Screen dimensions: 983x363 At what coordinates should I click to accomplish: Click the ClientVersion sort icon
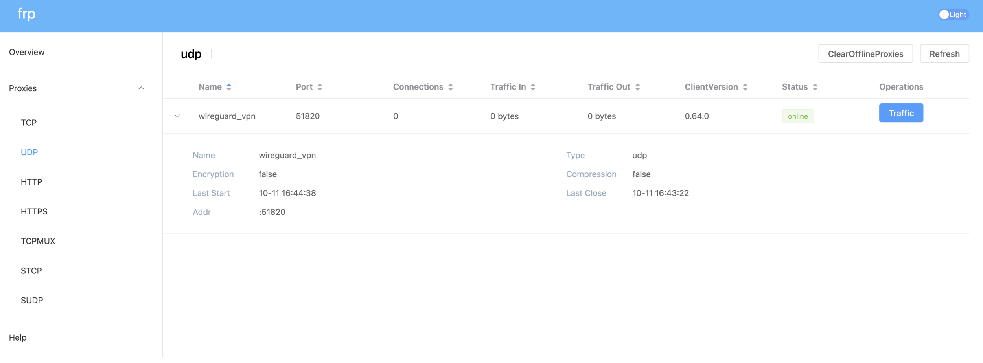745,87
